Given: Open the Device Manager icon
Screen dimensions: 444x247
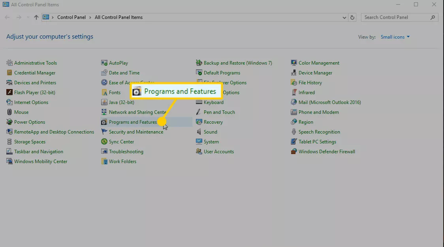Looking at the screenshot, I should [294, 73].
